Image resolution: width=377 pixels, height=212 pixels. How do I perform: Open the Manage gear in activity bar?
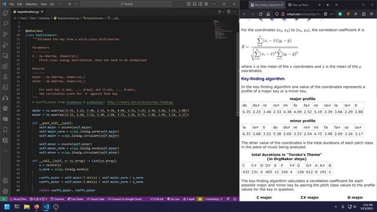click(x=5, y=191)
